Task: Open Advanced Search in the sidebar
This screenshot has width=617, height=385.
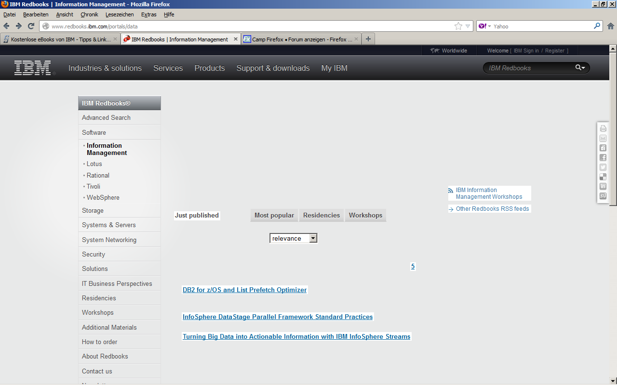Action: pos(106,117)
